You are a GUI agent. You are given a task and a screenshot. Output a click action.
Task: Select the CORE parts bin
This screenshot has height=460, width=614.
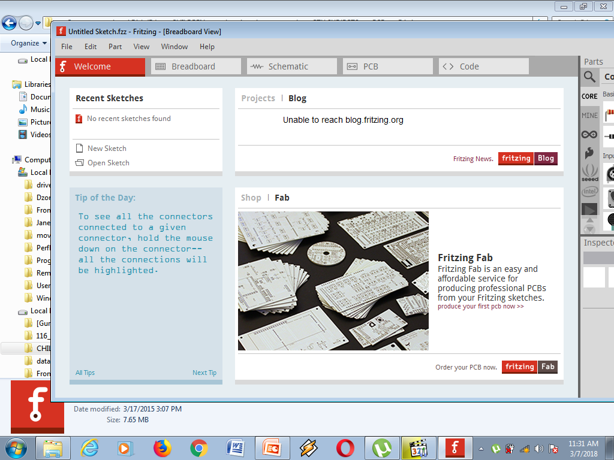[589, 96]
